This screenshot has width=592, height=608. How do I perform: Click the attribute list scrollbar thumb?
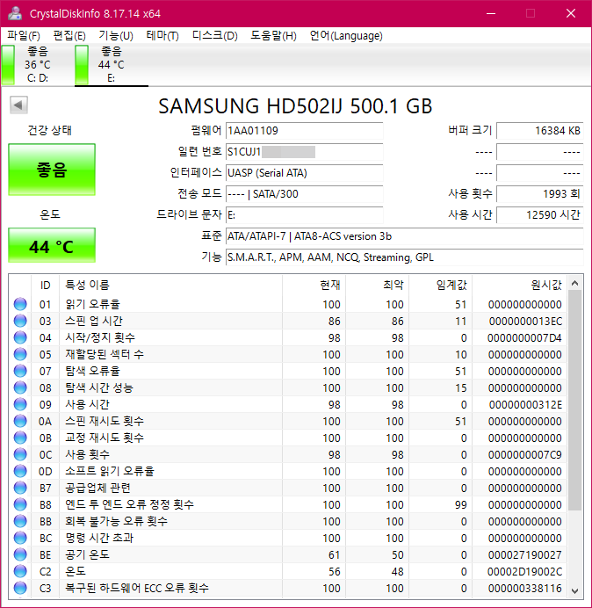(575, 400)
